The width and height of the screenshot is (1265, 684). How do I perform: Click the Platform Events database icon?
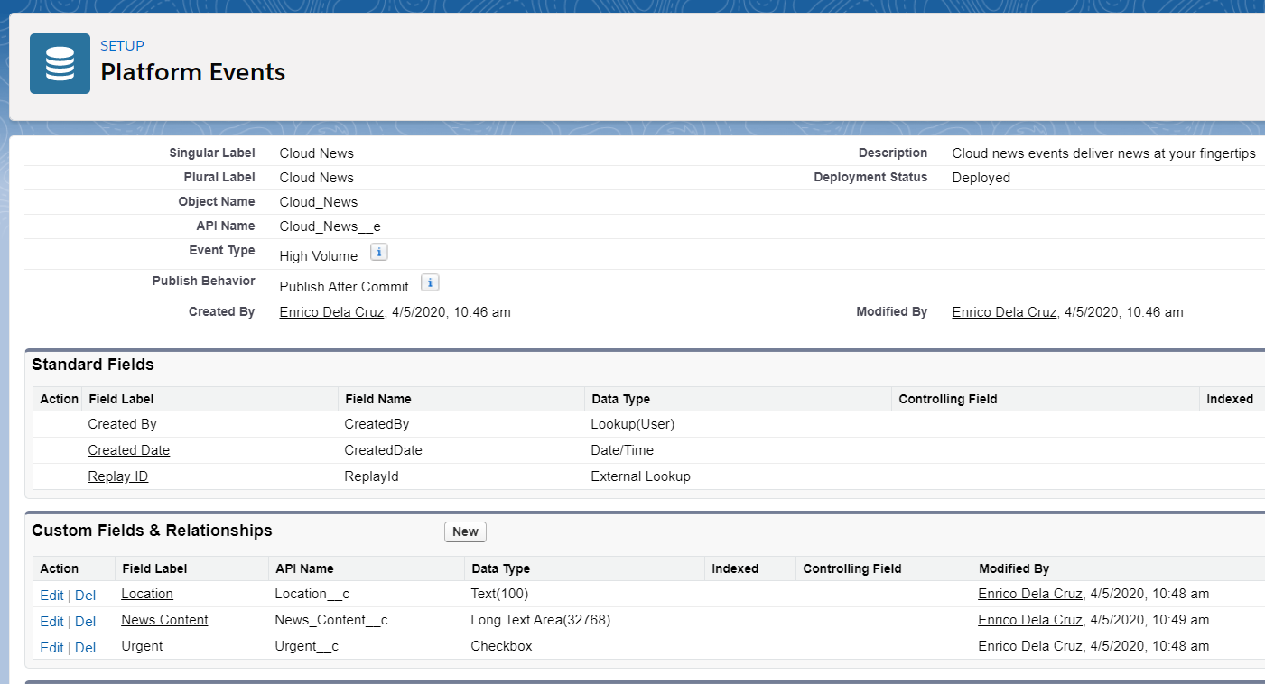pyautogui.click(x=60, y=64)
